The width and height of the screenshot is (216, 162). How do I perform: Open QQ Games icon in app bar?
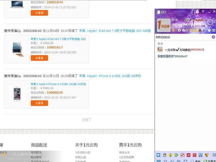(x=164, y=155)
